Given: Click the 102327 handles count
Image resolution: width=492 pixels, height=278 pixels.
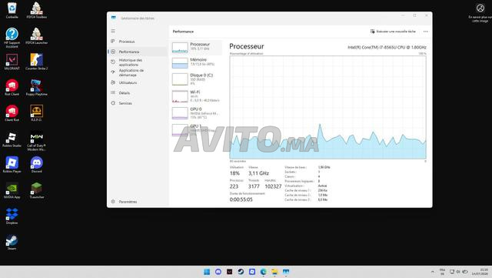Looking at the screenshot, I should click(x=273, y=186).
